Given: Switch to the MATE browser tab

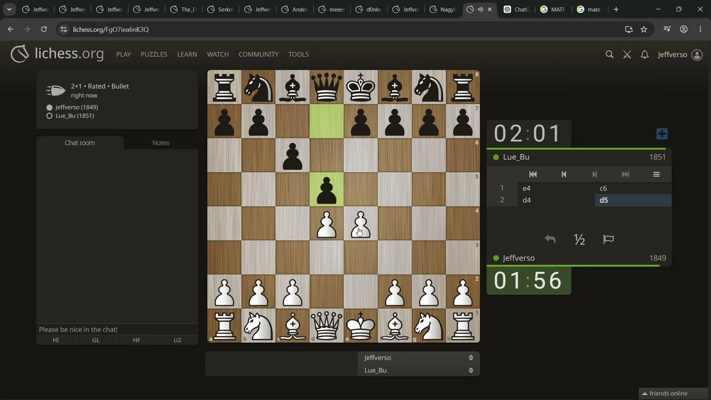Looking at the screenshot, I should point(553,9).
